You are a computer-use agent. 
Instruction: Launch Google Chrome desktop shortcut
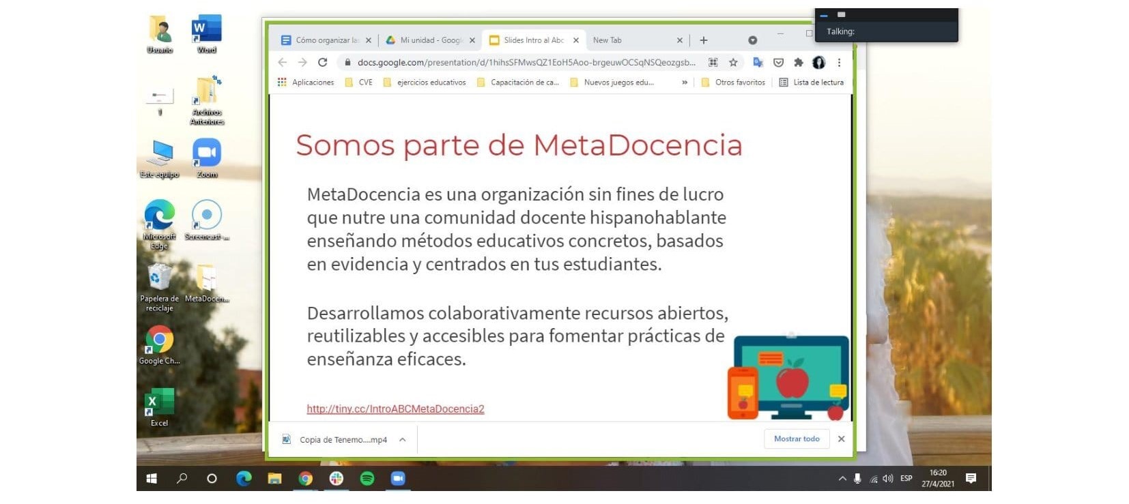[x=160, y=344]
